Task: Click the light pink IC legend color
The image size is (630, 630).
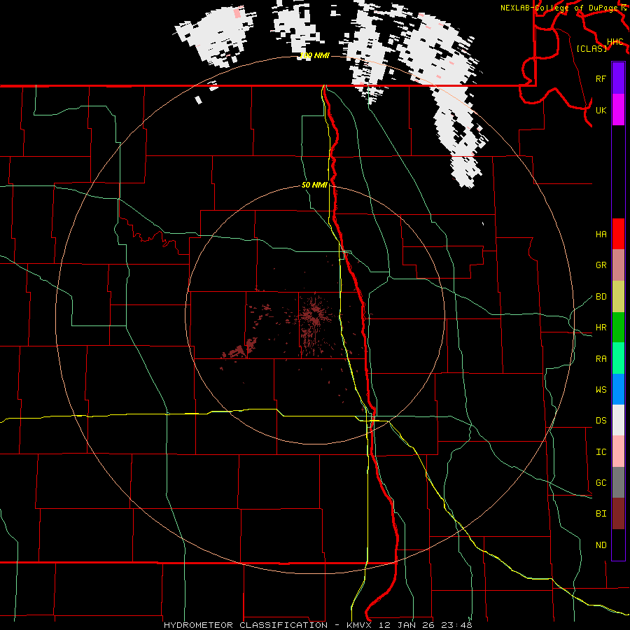Action: click(x=618, y=451)
